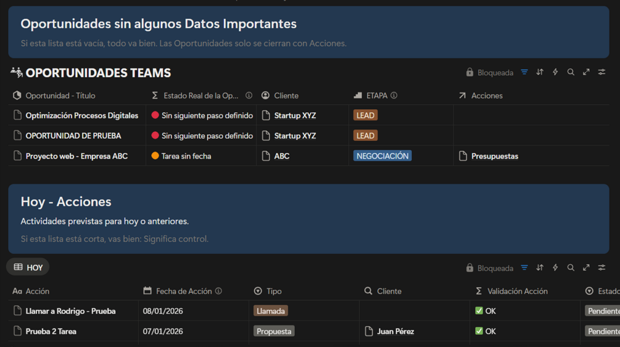Search within OPORTUNIDADES TEAMS using magnifier icon

pyautogui.click(x=571, y=72)
